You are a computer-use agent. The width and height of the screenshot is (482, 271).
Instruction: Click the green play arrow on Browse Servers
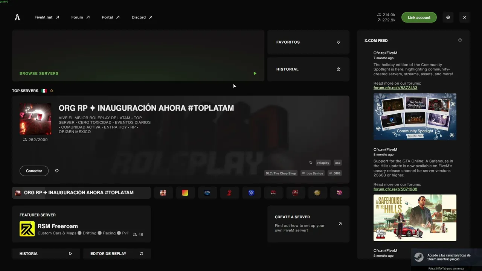pos(255,73)
